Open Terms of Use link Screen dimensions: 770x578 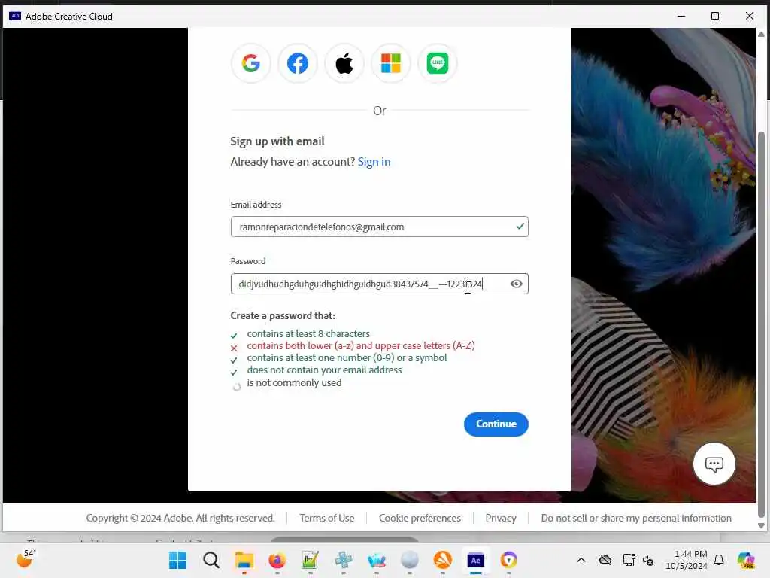click(x=326, y=518)
